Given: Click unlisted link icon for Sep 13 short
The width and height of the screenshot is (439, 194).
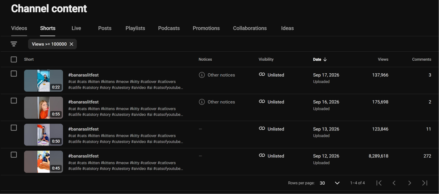Looking at the screenshot, I should (x=262, y=129).
